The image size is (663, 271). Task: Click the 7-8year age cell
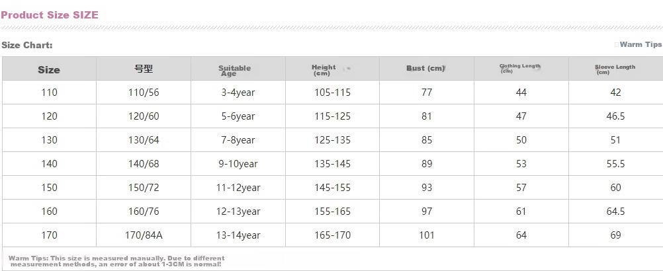(238, 139)
